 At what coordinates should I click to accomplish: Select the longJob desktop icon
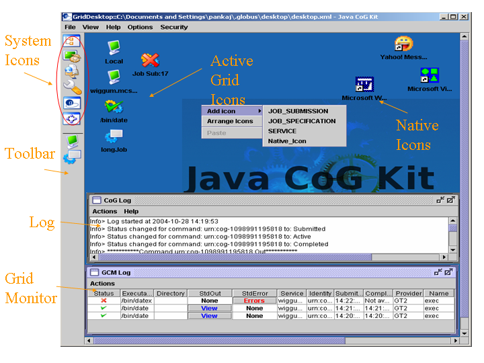pyautogui.click(x=114, y=136)
